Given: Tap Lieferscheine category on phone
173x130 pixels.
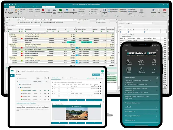Looking at the screenshot, I should (142, 120).
